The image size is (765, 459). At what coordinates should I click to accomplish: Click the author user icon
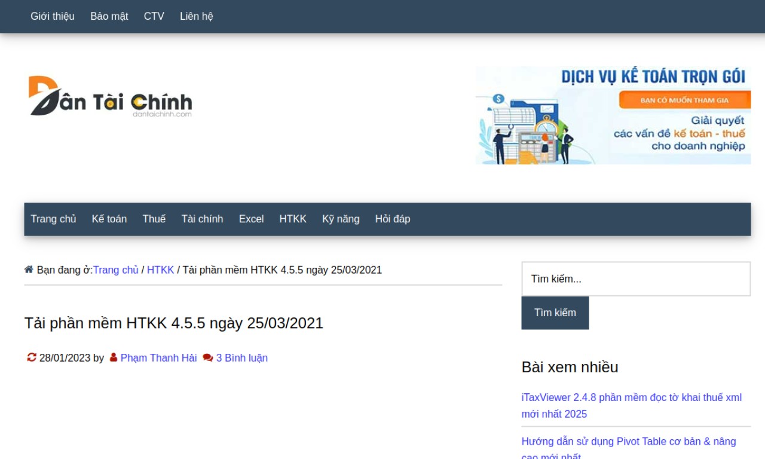(x=114, y=357)
